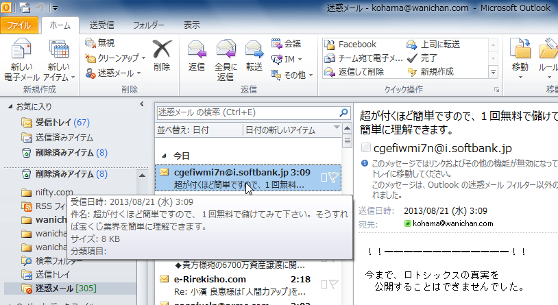Collapse the 今日 message group
Image resolution: width=558 pixels, height=305 pixels.
click(164, 156)
